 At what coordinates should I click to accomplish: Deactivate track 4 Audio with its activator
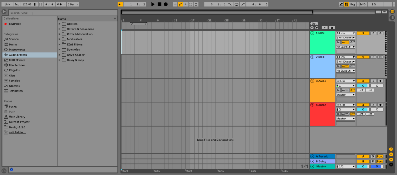[363, 105]
